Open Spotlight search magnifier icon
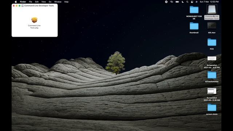The width and height of the screenshot is (233, 131). (x=187, y=2)
